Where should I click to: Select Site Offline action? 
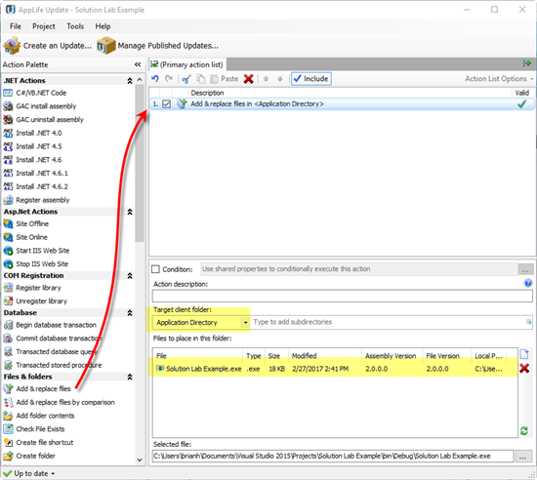(26, 223)
